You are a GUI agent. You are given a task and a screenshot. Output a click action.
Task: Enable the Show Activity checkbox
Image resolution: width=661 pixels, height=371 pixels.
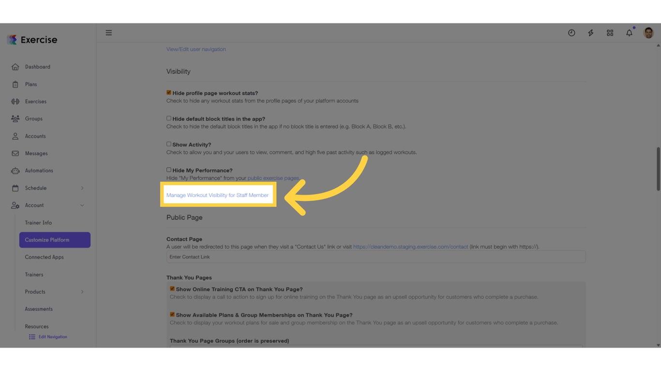coord(169,144)
